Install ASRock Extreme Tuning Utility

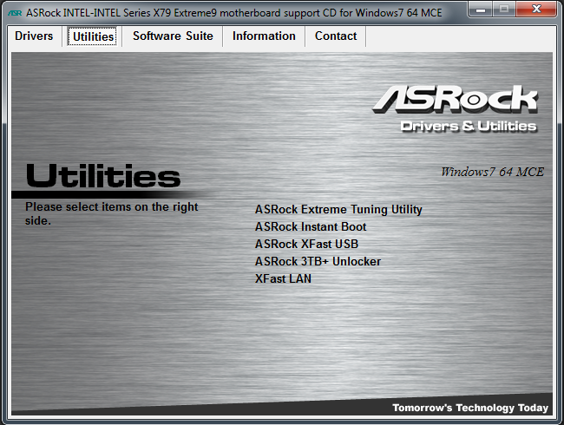(338, 209)
